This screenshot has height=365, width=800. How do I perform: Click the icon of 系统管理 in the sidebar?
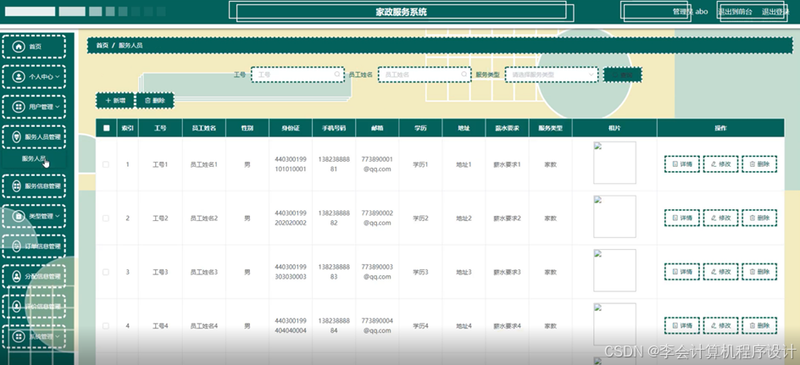pos(19,336)
